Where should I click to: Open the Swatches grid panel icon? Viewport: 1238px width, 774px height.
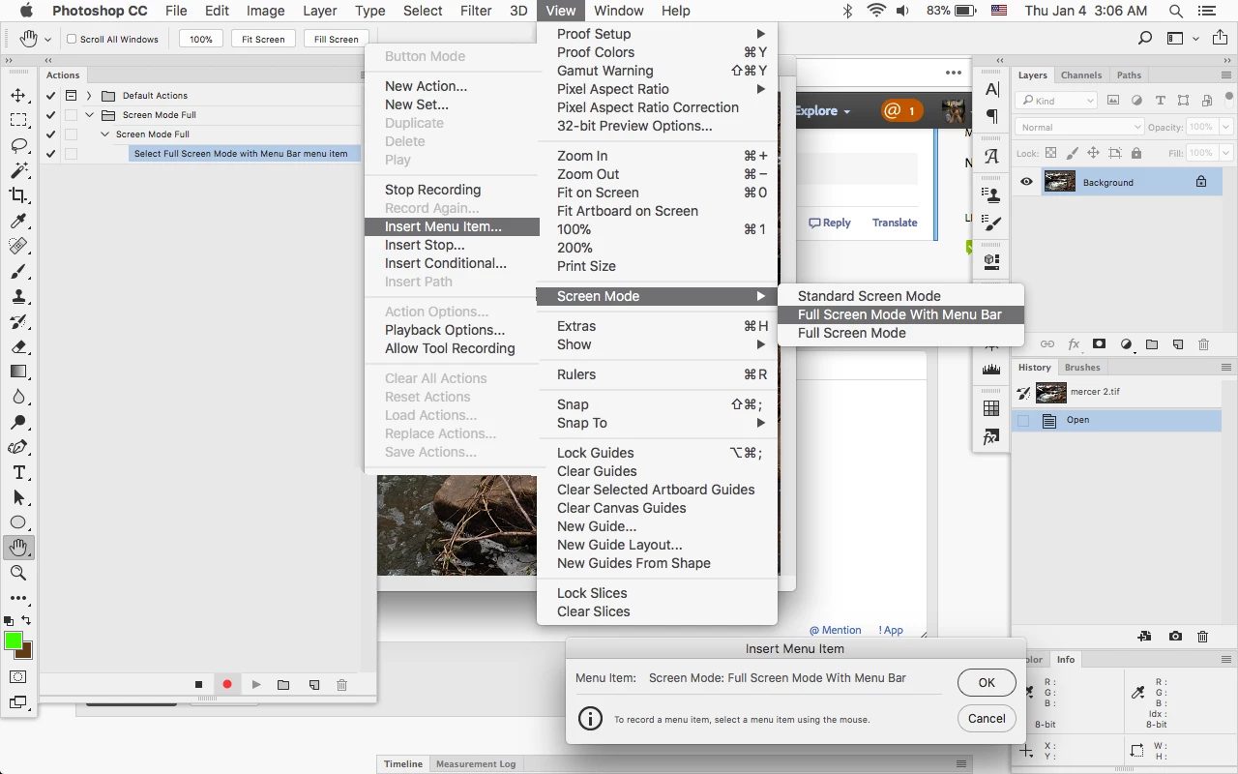991,408
